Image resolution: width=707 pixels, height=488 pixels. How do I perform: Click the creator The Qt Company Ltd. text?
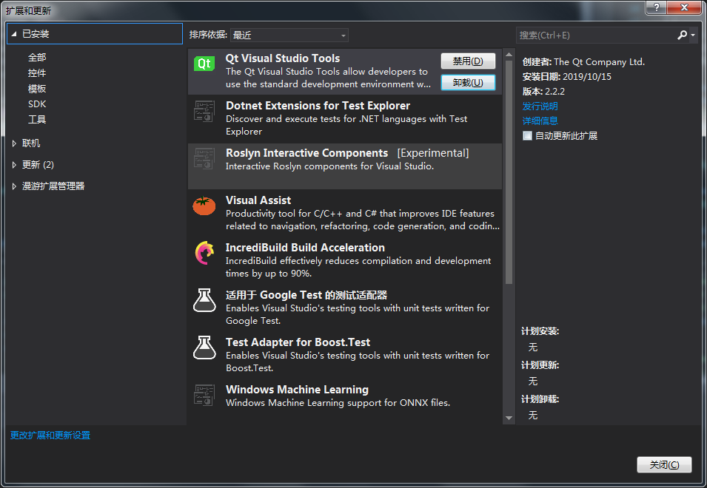coord(599,62)
